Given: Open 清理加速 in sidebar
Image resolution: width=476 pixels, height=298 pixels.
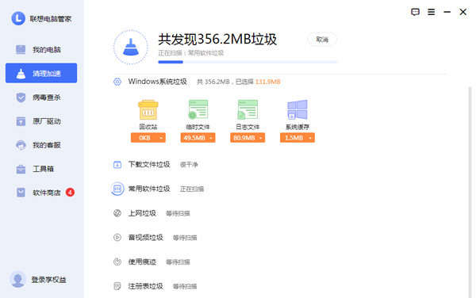Looking at the screenshot, I should click(x=41, y=73).
